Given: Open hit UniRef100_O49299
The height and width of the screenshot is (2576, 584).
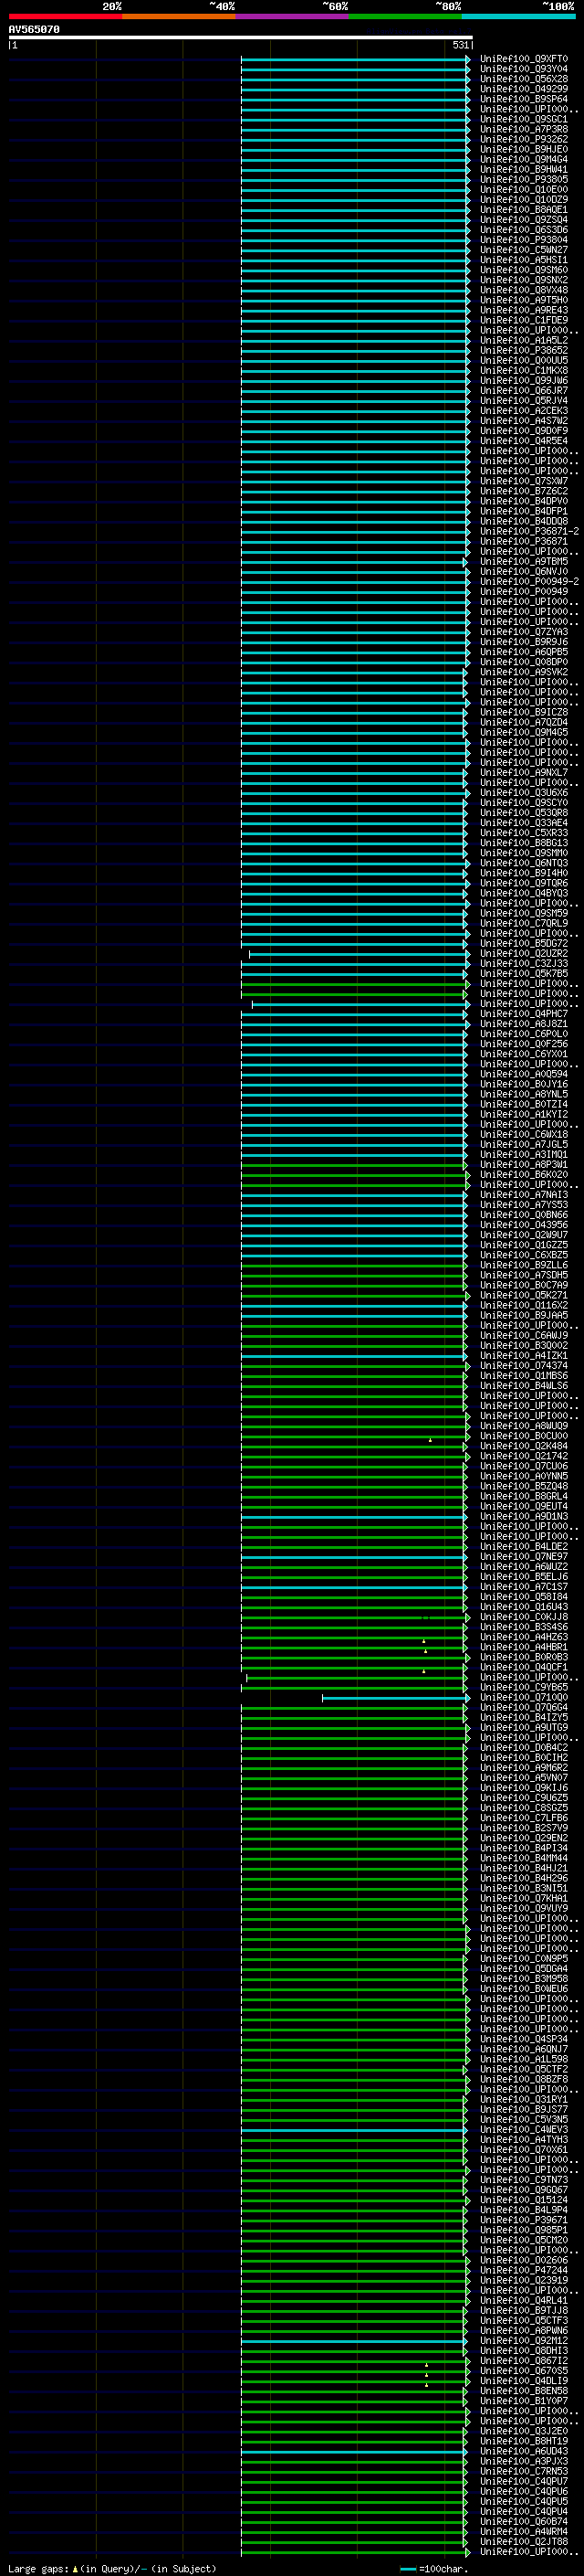Looking at the screenshot, I should click(x=524, y=89).
